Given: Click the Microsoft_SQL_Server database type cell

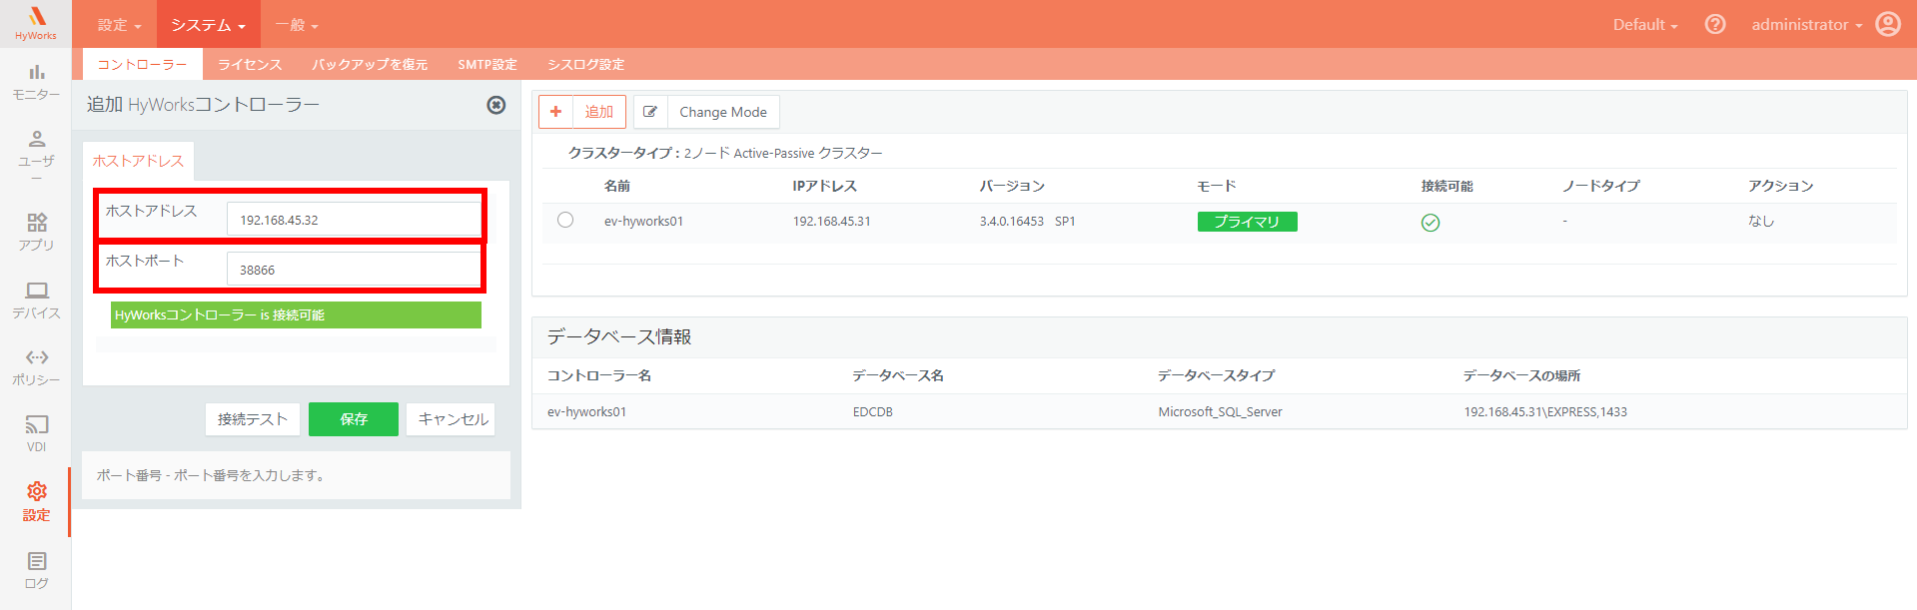Looking at the screenshot, I should click(x=1220, y=411).
